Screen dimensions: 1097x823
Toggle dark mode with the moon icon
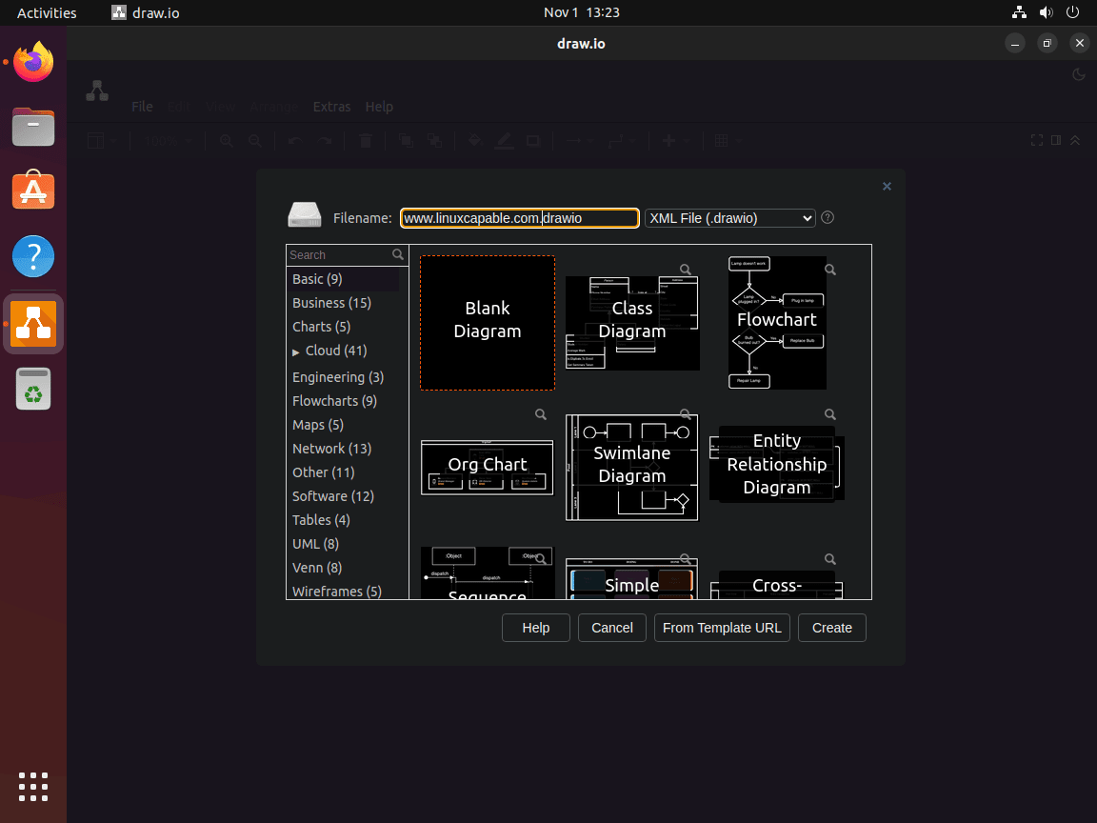[x=1078, y=74]
